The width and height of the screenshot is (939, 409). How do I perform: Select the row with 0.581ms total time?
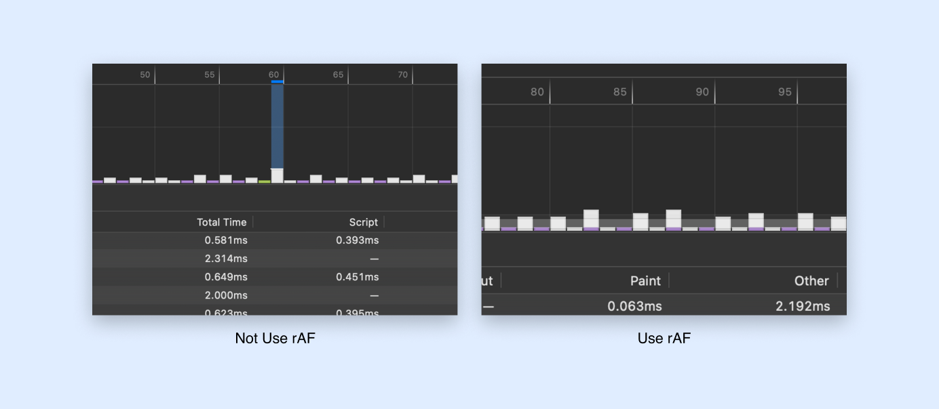point(226,240)
